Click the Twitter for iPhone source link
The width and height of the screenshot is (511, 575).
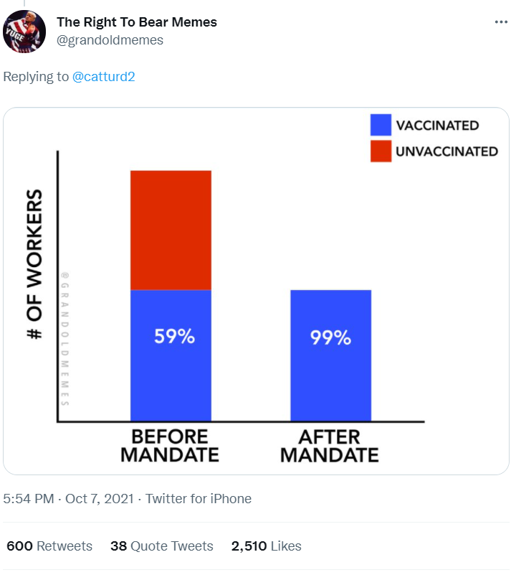tap(199, 499)
